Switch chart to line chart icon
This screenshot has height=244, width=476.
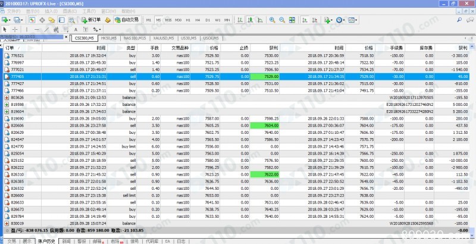click(260, 20)
